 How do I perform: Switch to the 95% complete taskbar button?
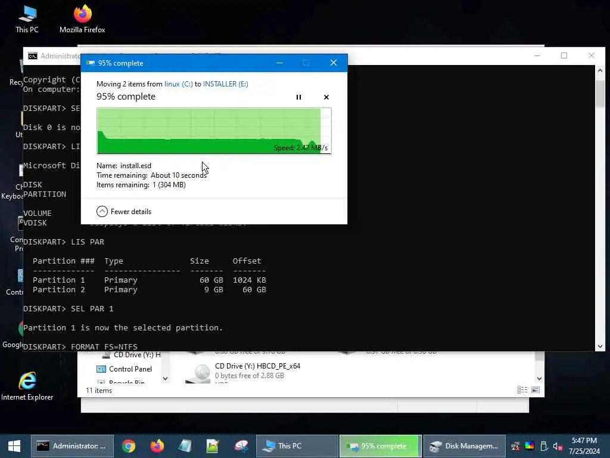coord(381,446)
